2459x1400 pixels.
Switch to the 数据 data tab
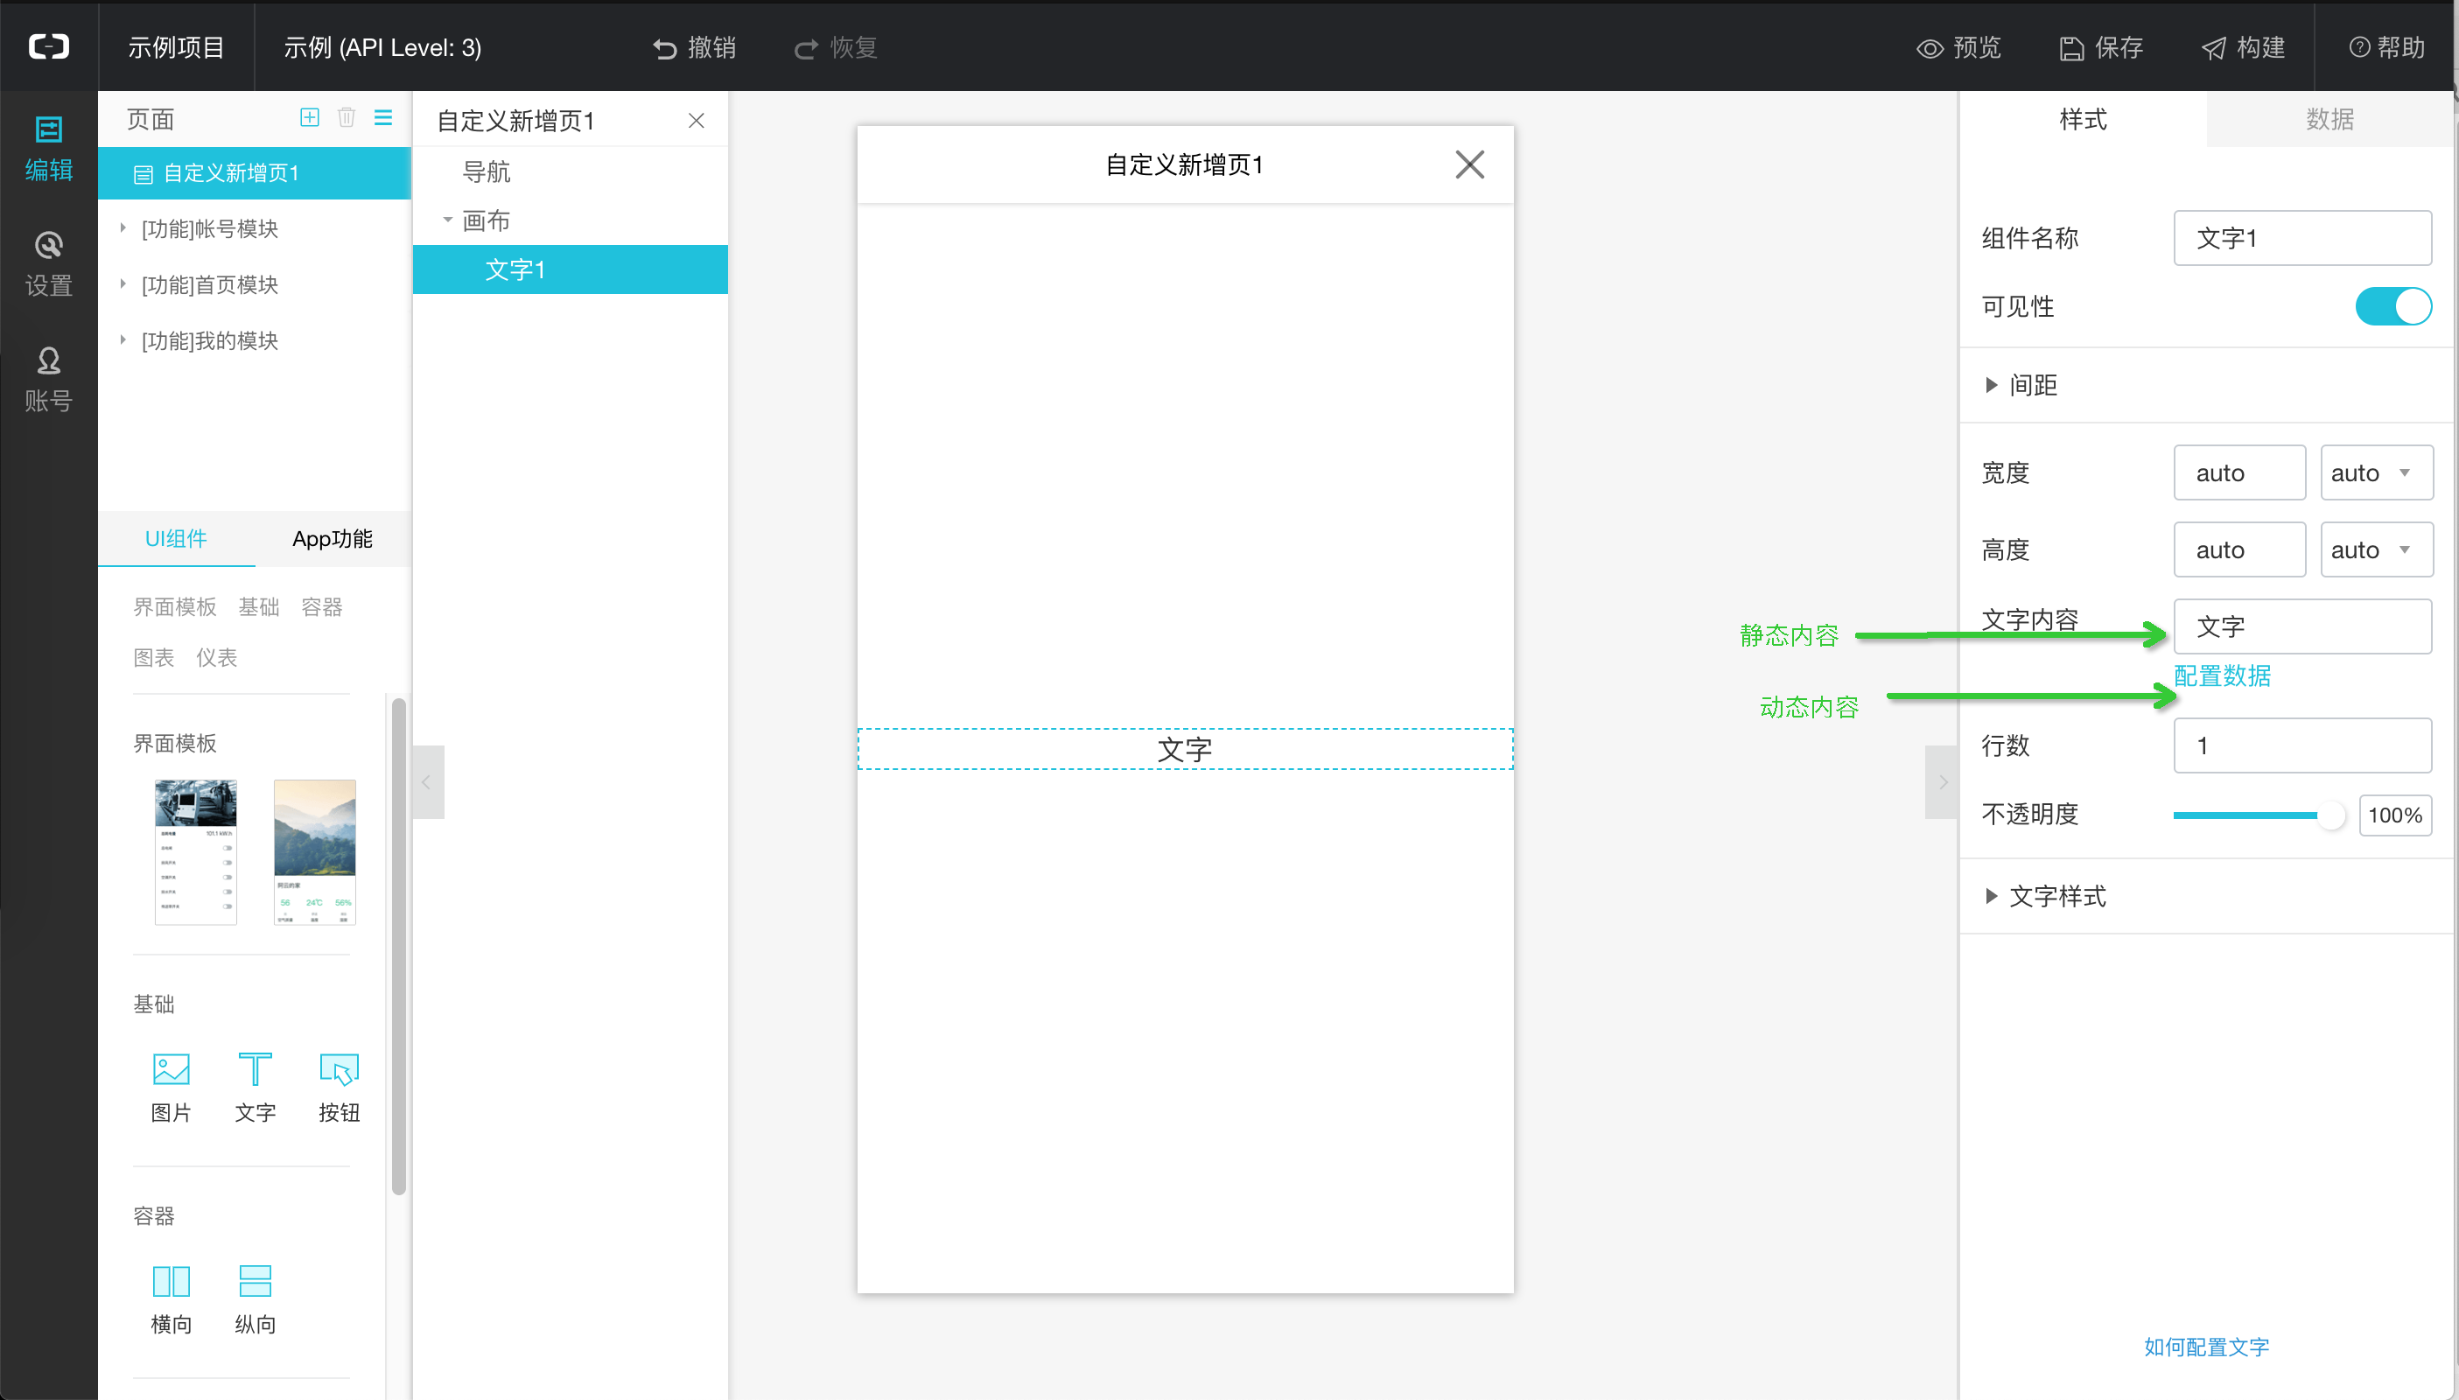click(2329, 118)
